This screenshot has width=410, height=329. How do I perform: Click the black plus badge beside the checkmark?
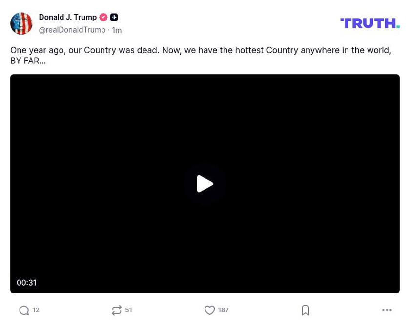[x=114, y=17]
